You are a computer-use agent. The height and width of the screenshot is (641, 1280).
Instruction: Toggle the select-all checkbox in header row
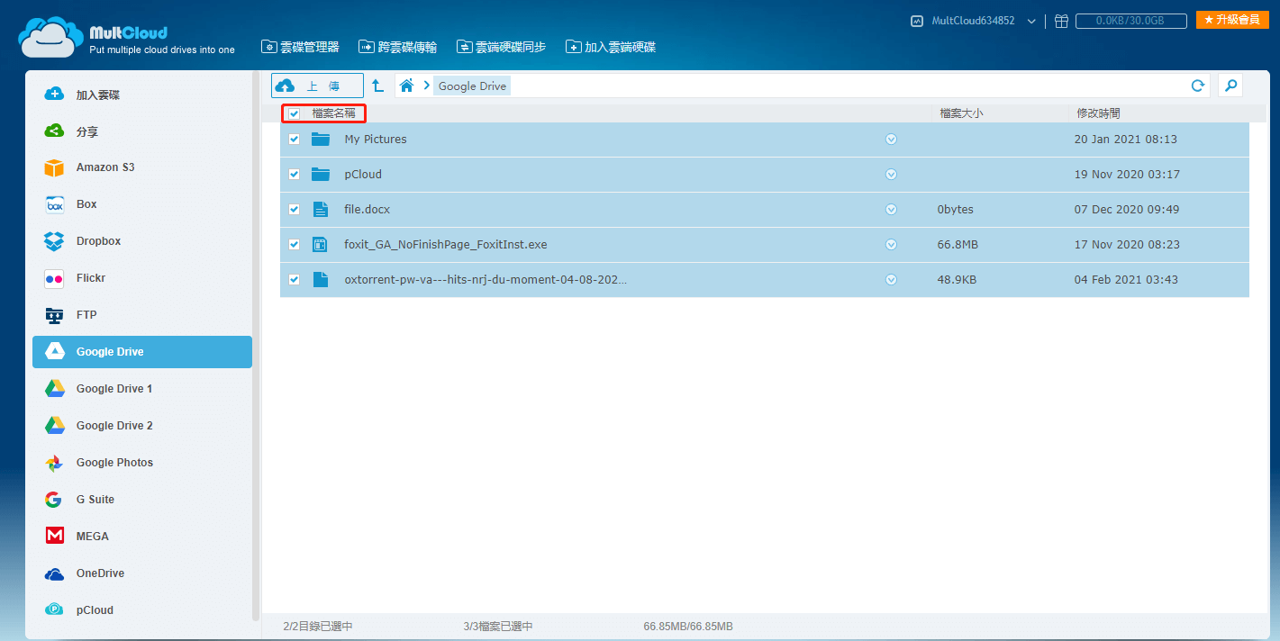pos(295,113)
